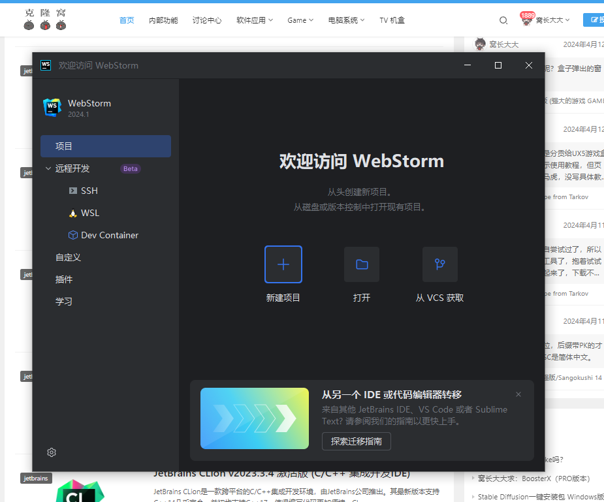604x502 pixels.
Task: Expand the 窝长大大 user menu in header
Action: (553, 20)
